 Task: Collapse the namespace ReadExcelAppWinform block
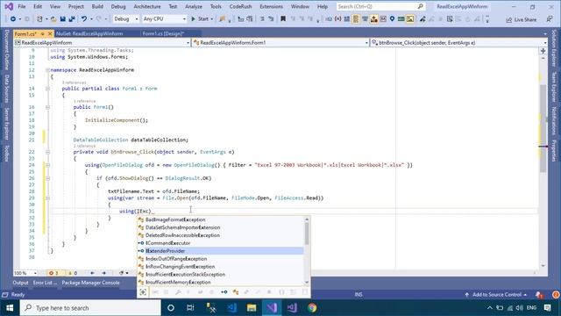click(x=47, y=70)
